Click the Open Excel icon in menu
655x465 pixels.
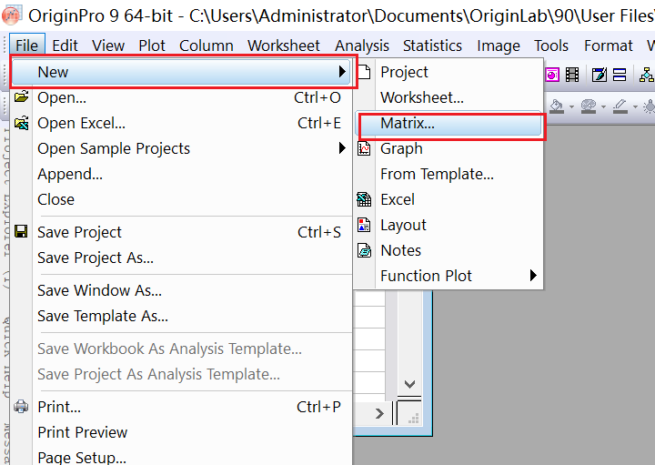pos(21,123)
